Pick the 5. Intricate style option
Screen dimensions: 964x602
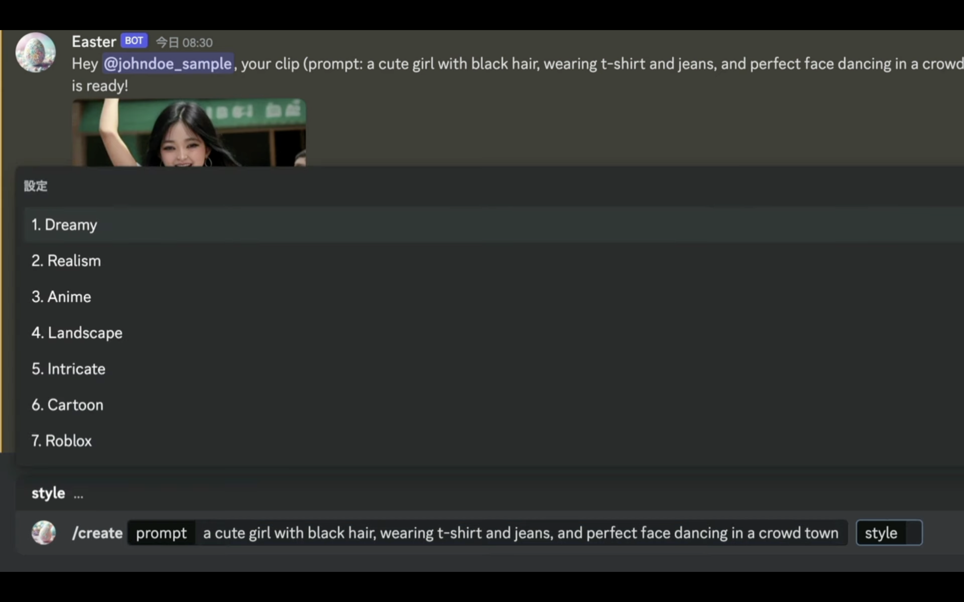pos(494,369)
